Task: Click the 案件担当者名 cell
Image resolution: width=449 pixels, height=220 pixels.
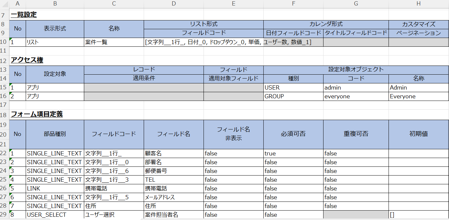Action: click(x=174, y=215)
